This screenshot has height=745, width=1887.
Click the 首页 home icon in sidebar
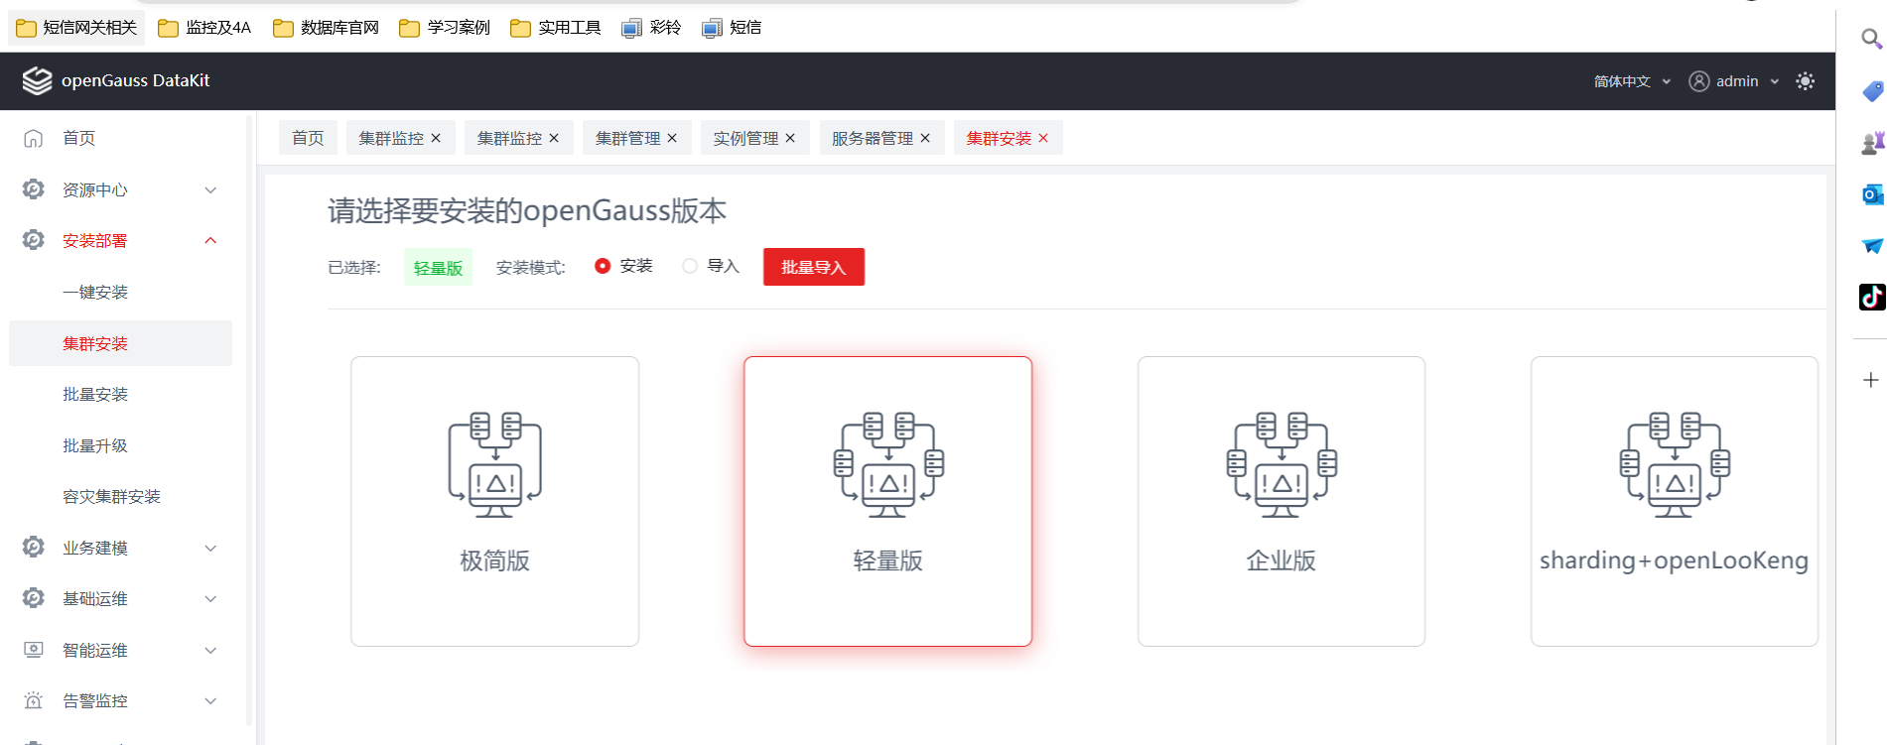[33, 138]
